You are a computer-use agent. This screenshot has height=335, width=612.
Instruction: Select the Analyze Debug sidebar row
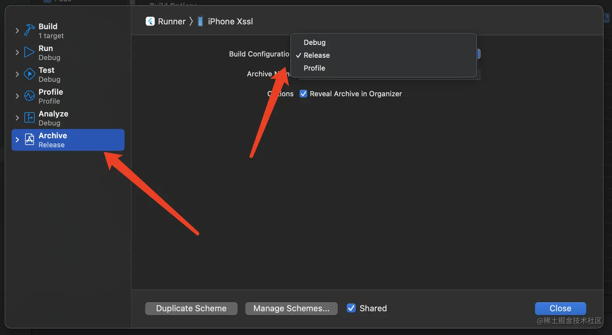(68, 118)
